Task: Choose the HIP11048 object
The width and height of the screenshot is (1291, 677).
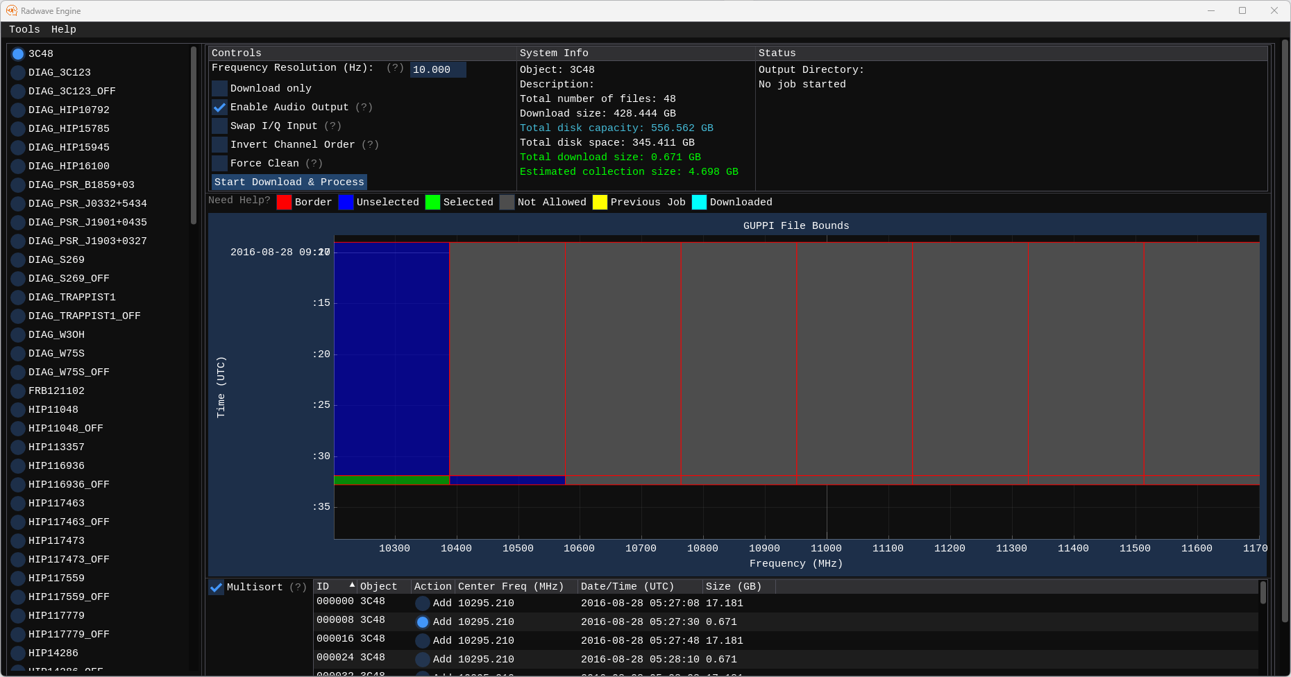Action: (x=18, y=409)
